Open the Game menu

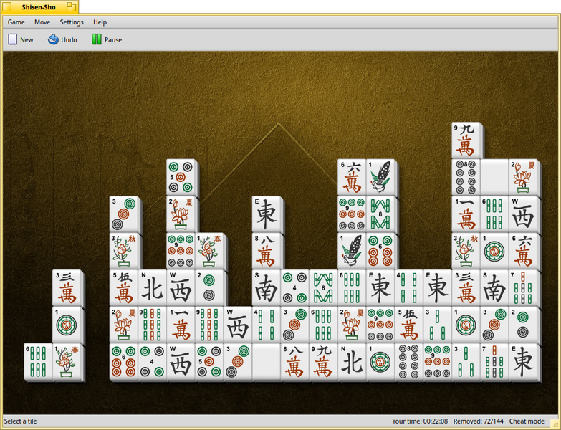click(16, 22)
